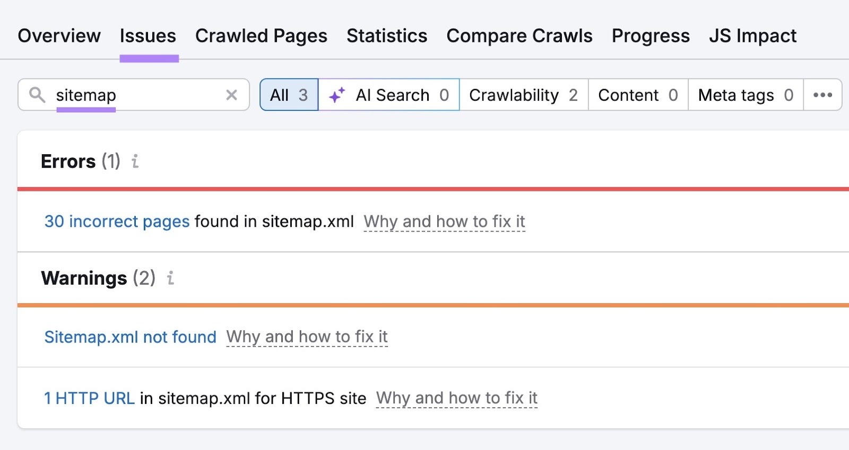Viewport: 849px width, 450px height.
Task: Select the All issues filter
Action: [289, 95]
